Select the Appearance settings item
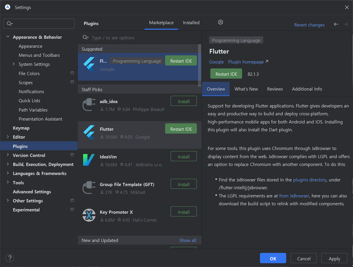 coord(30,46)
